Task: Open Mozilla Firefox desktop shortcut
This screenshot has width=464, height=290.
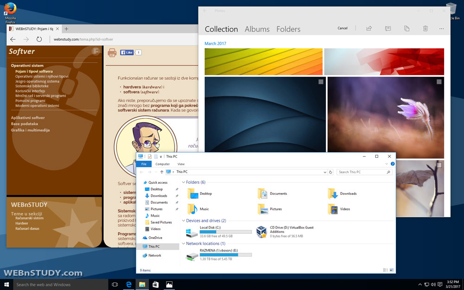Action: (x=10, y=13)
